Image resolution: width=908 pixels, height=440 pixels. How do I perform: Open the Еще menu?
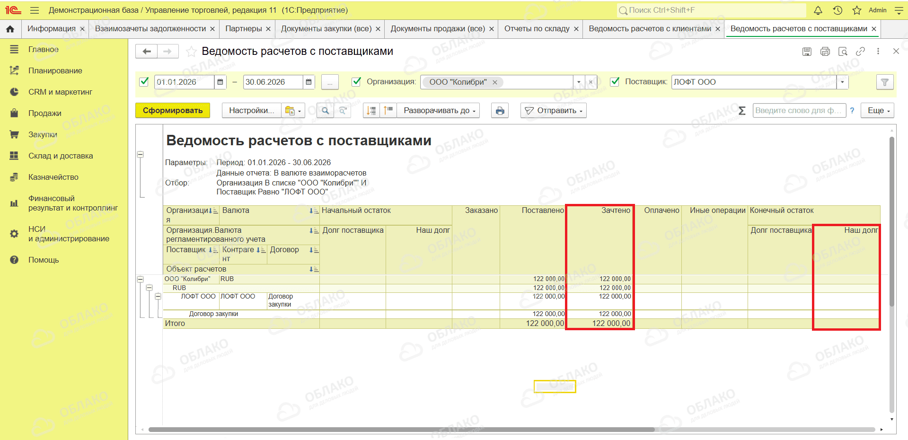tap(878, 111)
